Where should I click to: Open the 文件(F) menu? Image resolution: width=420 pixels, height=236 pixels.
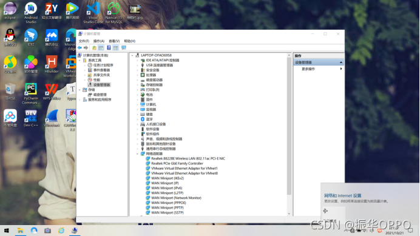[84, 41]
